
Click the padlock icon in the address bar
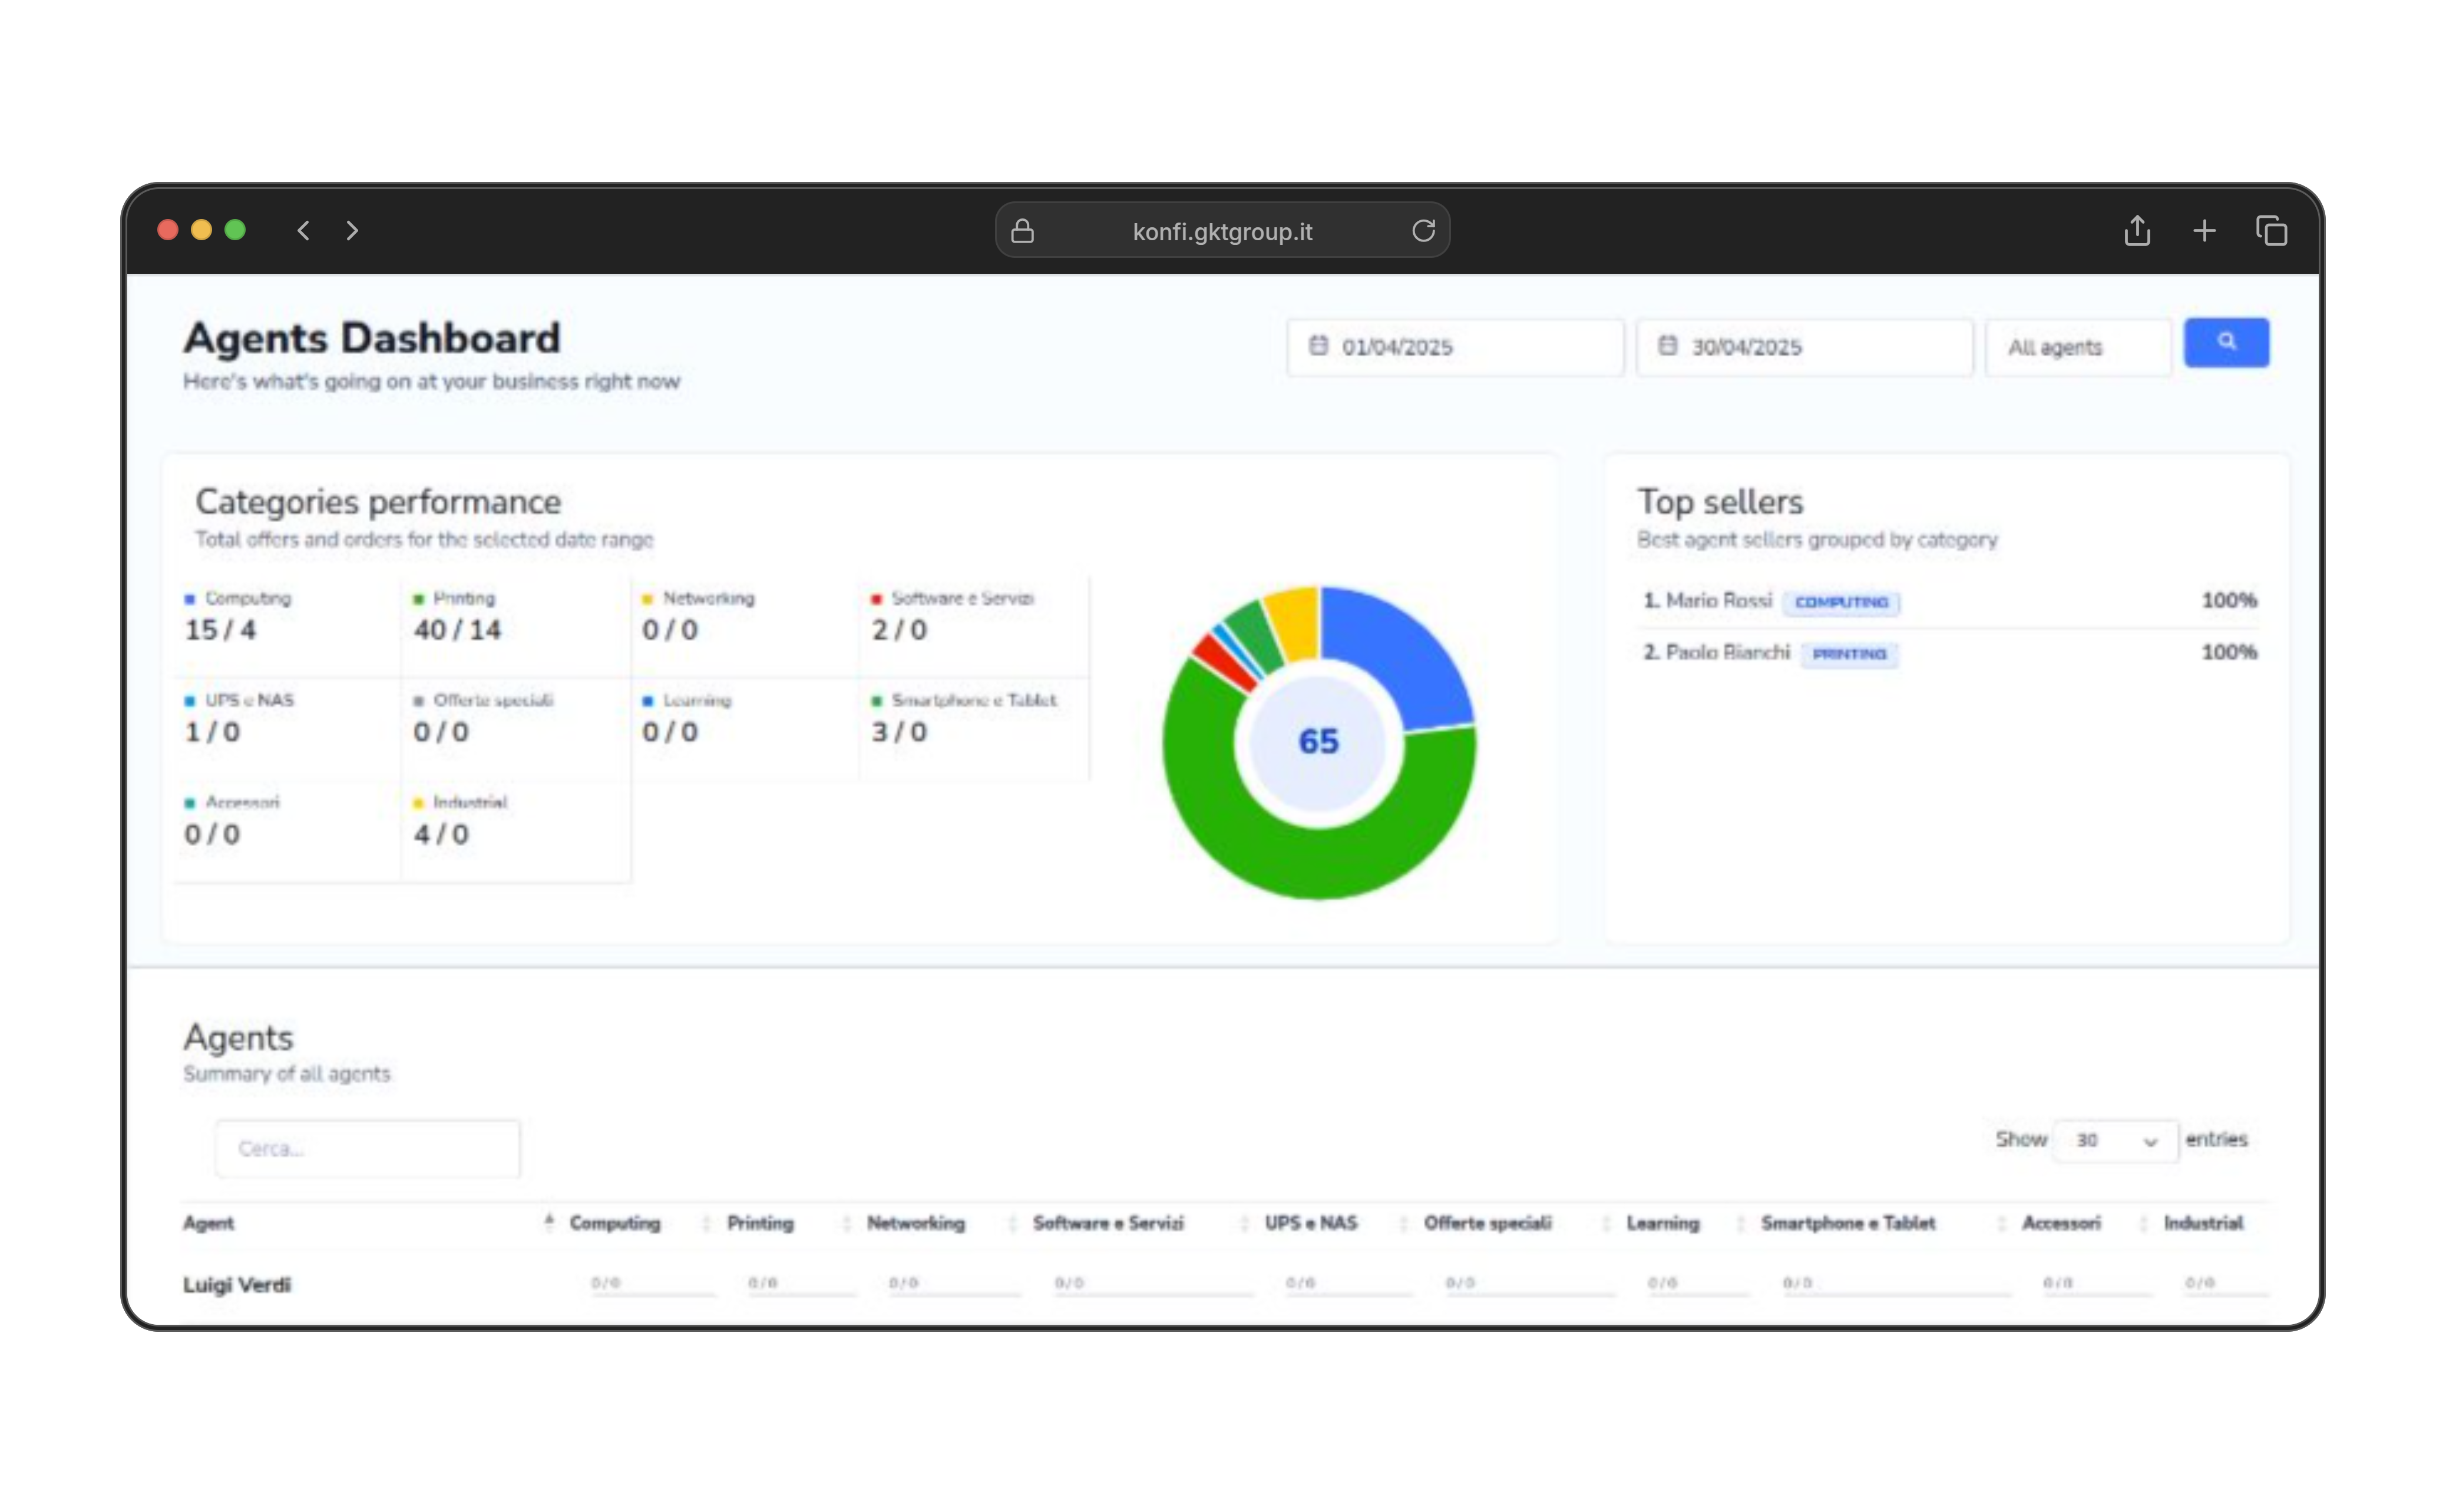tap(1023, 230)
